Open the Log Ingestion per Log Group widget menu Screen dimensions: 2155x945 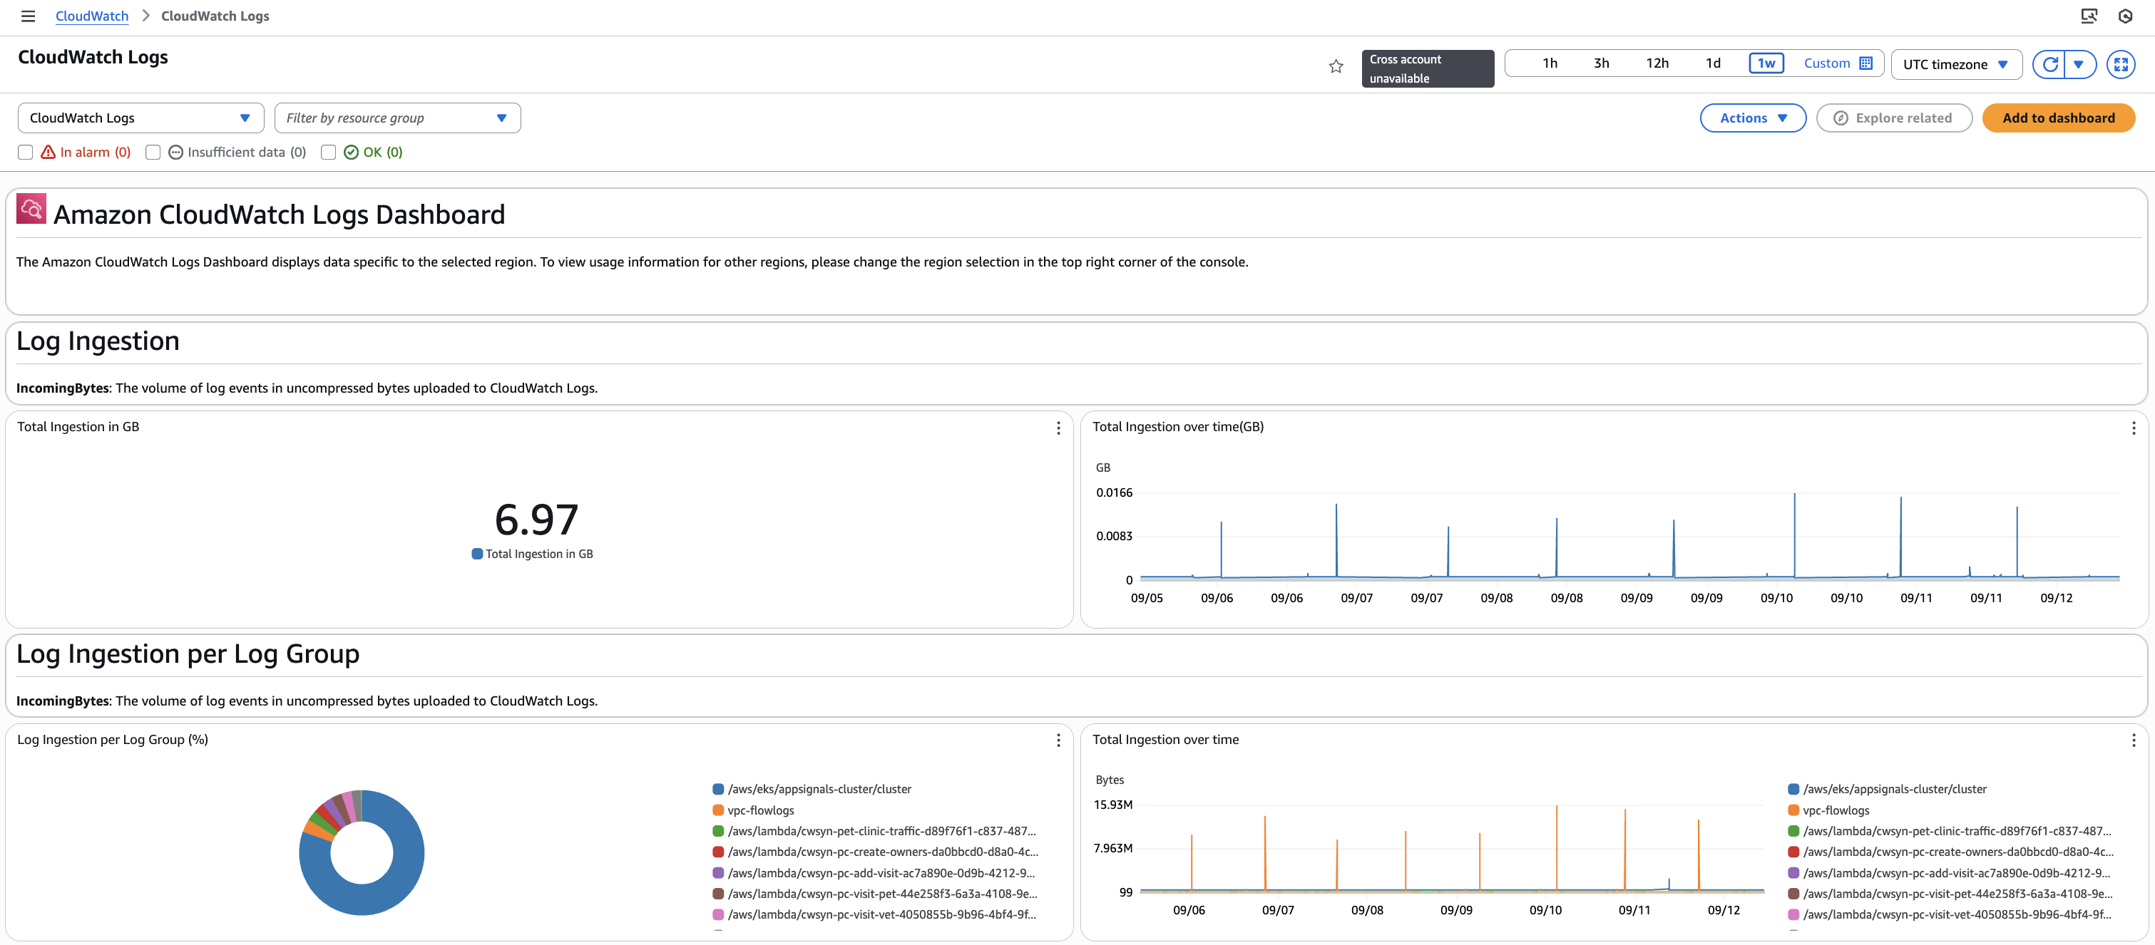(x=1058, y=741)
